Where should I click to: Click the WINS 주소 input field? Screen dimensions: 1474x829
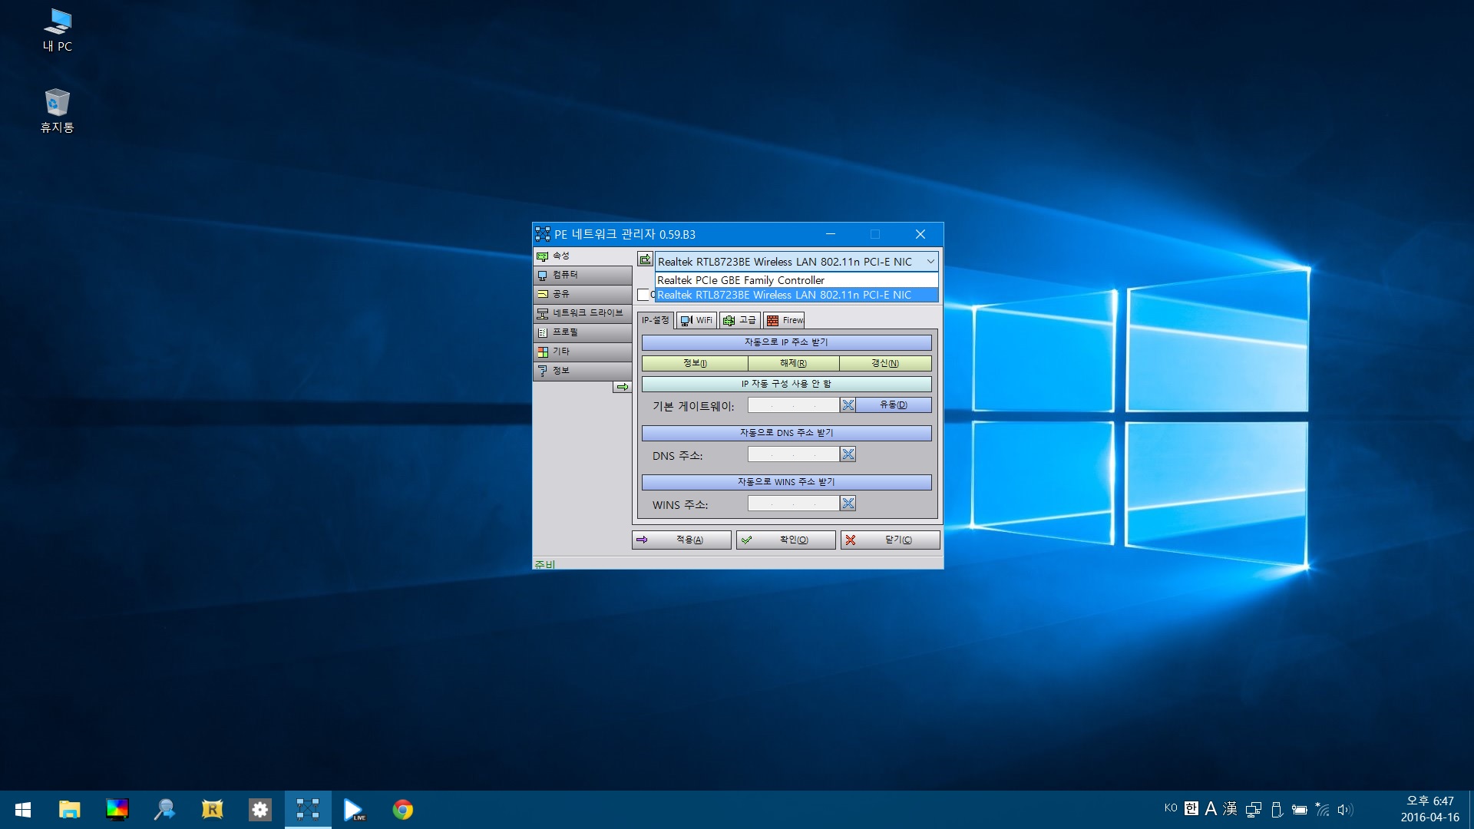(794, 504)
